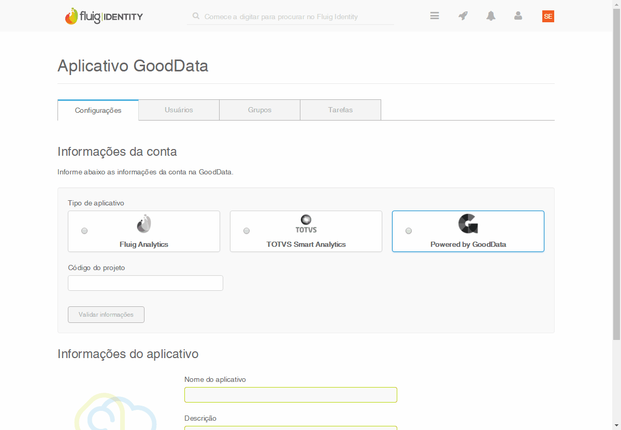Click the TOTVS logo image
The width and height of the screenshot is (621, 430).
tap(306, 224)
